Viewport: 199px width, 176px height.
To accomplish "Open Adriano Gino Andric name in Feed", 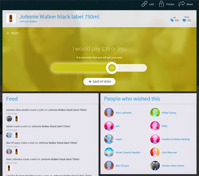I will 18,110.
